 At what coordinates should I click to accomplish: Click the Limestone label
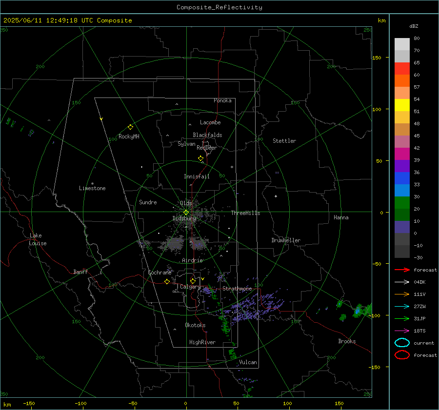[x=92, y=188]
